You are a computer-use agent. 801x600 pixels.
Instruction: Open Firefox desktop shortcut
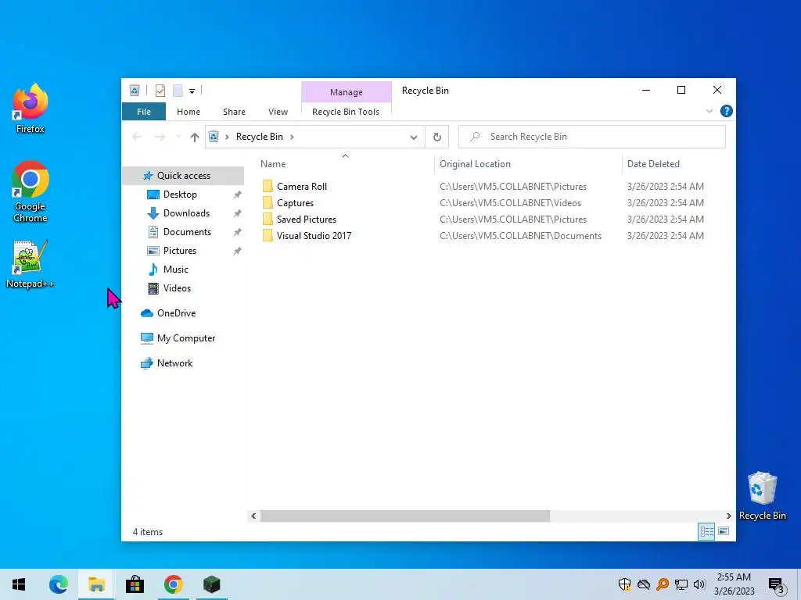[x=31, y=109]
